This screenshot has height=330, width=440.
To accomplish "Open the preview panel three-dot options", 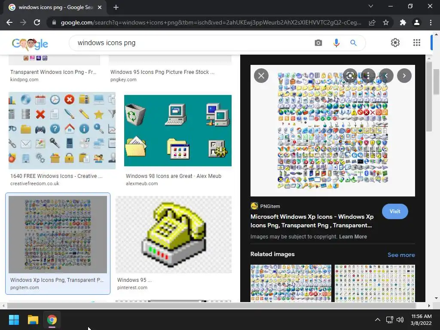I will [368, 76].
